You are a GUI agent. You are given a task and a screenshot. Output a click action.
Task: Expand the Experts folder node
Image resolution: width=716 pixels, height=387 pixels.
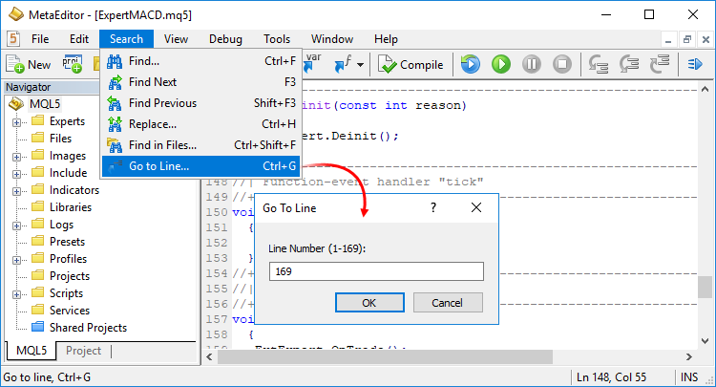click(x=16, y=122)
